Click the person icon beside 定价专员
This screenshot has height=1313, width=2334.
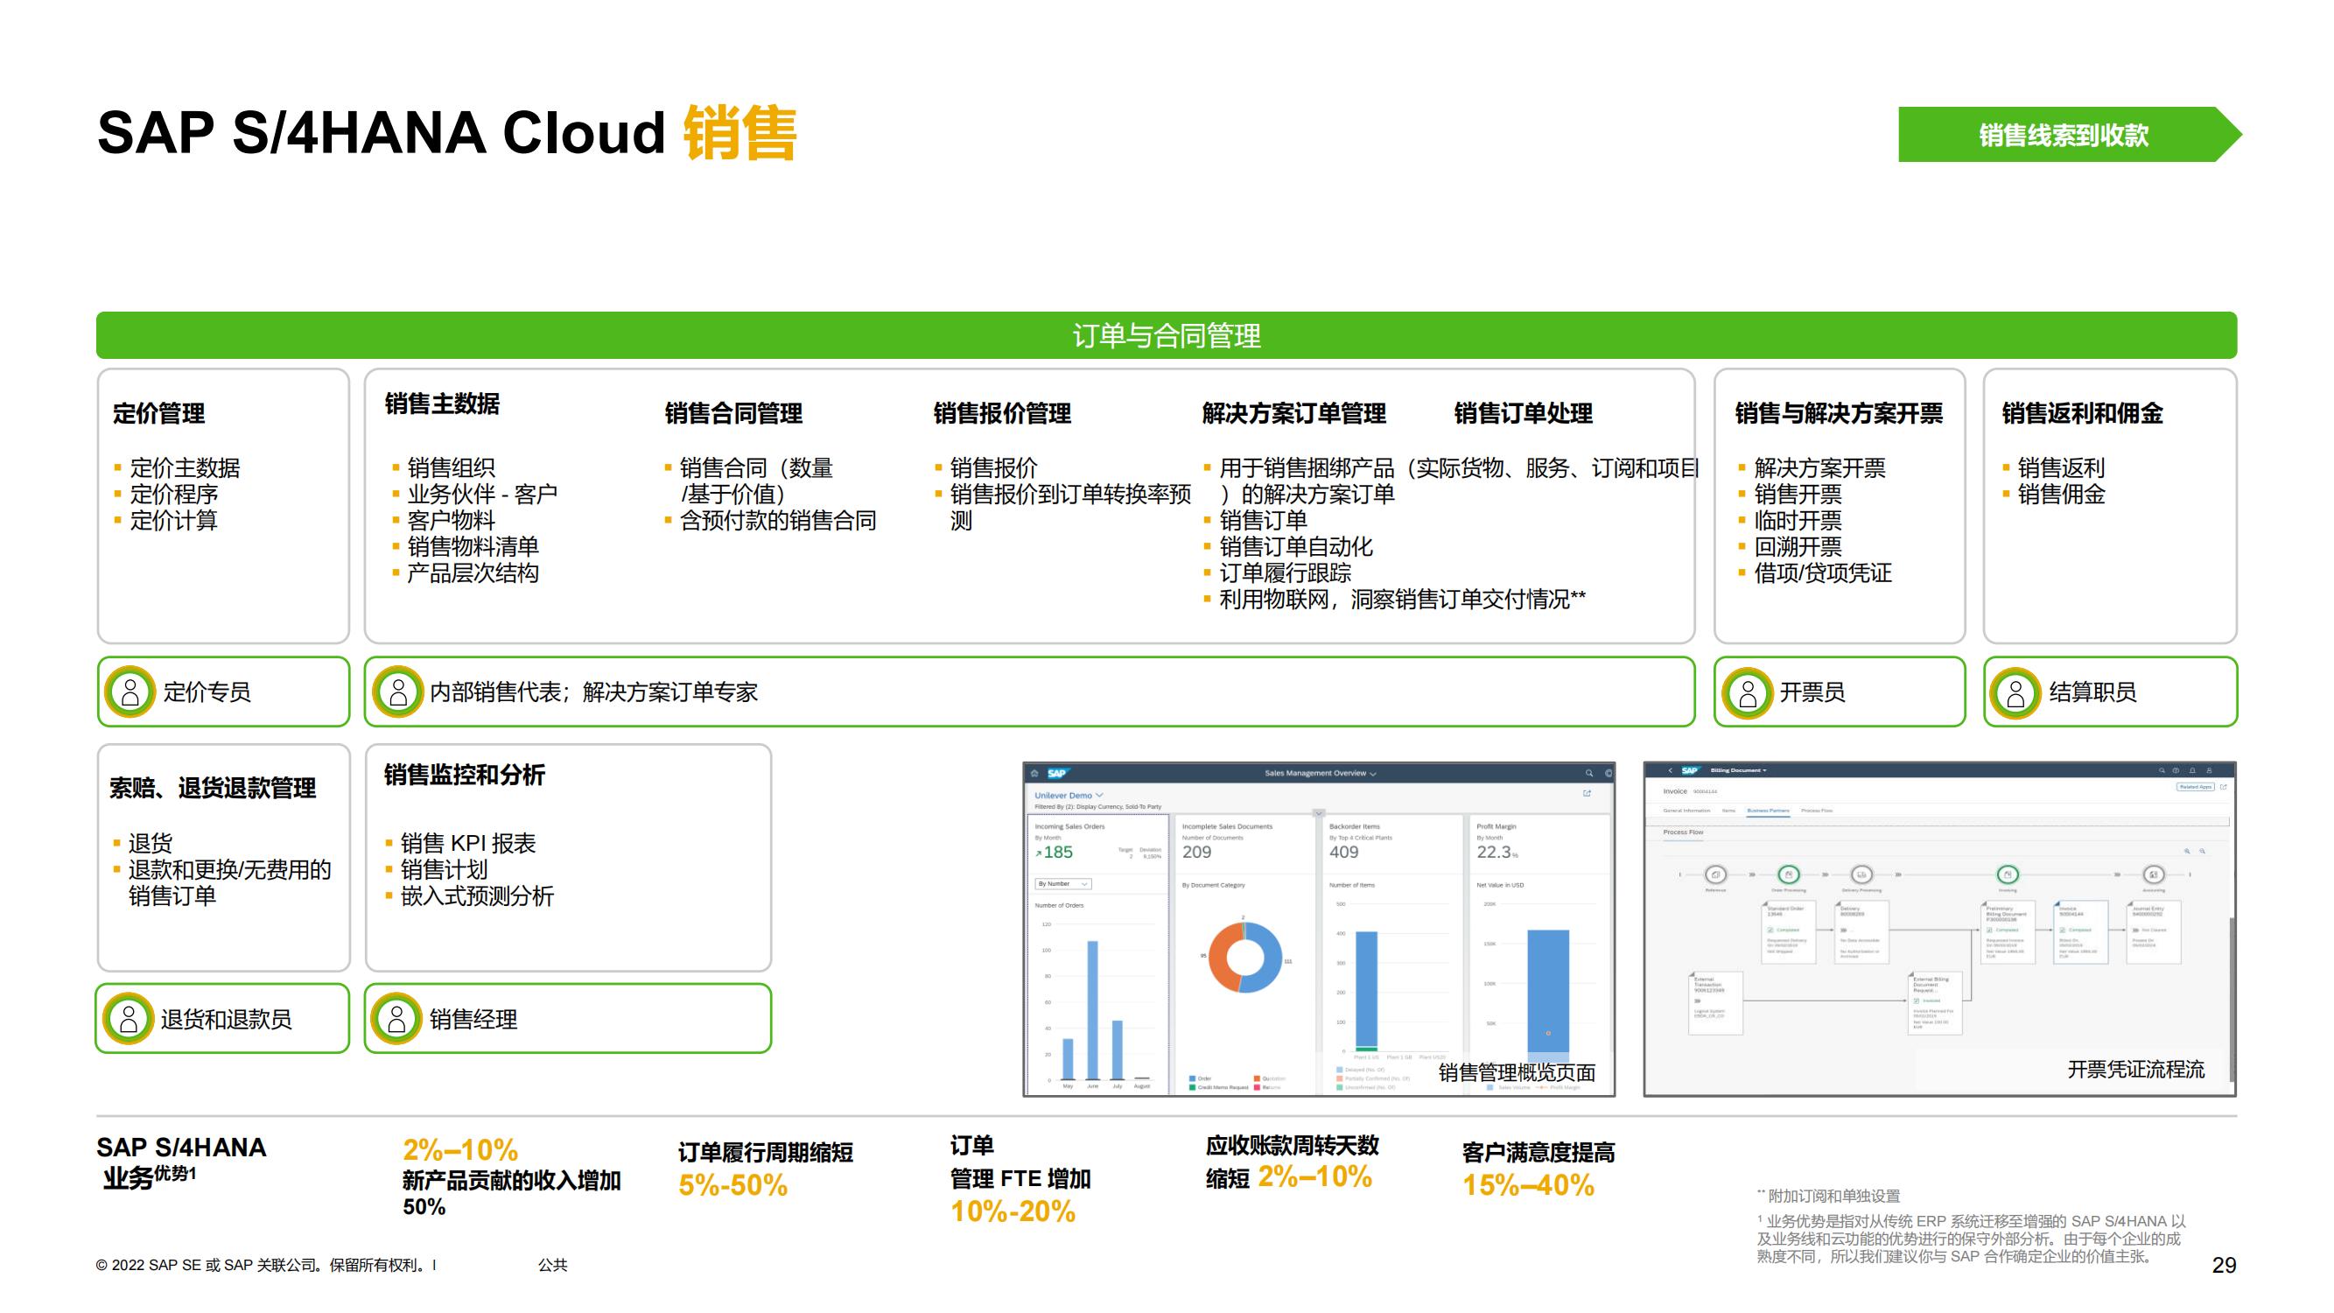click(130, 692)
